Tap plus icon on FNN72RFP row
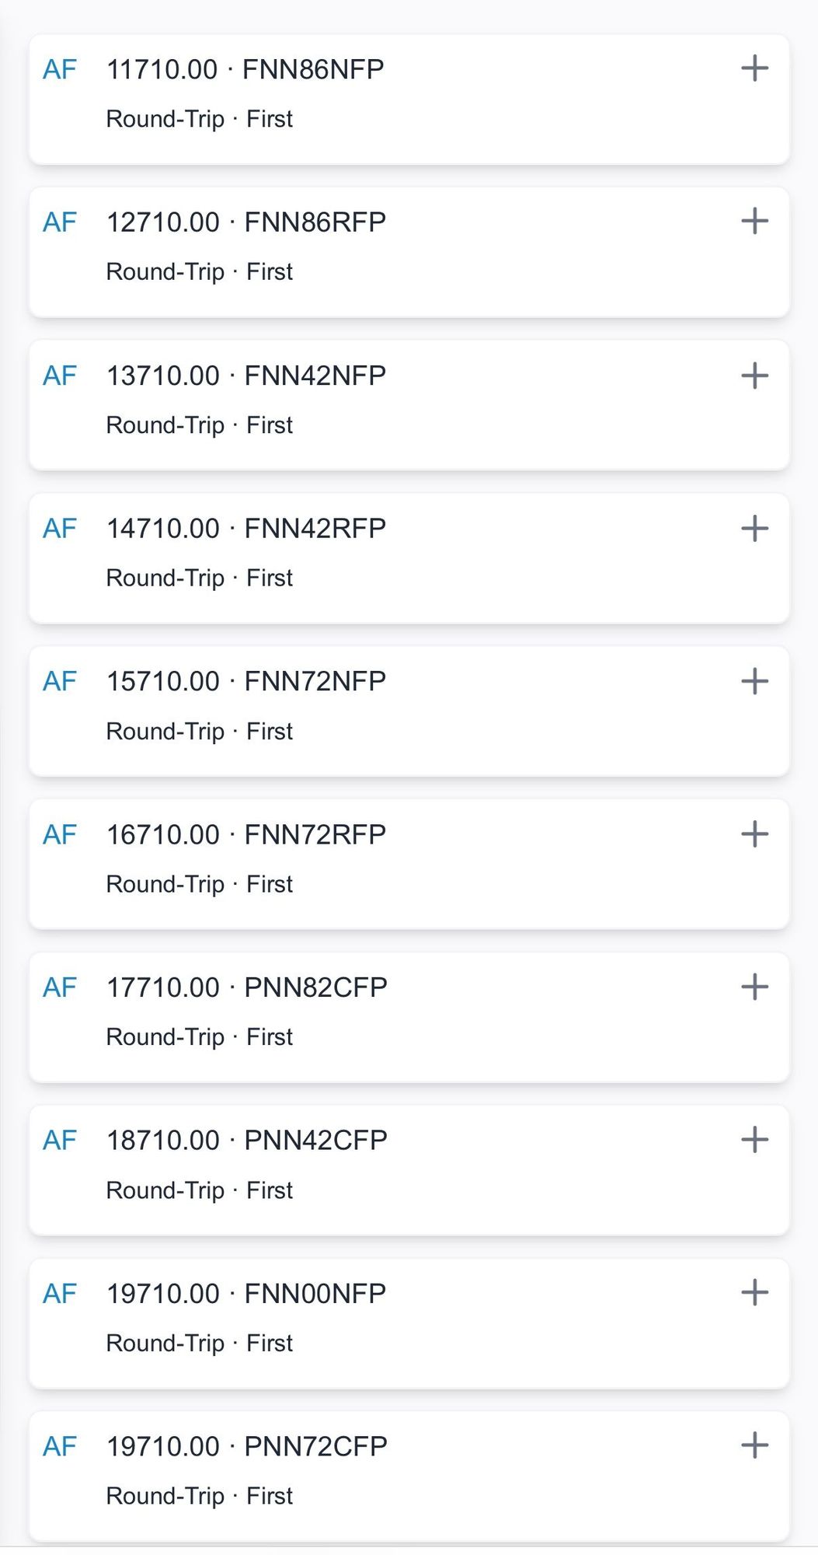This screenshot has height=1555, width=818. coord(754,834)
